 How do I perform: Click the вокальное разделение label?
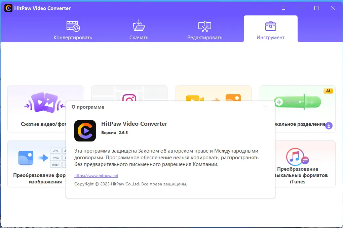pos(300,124)
